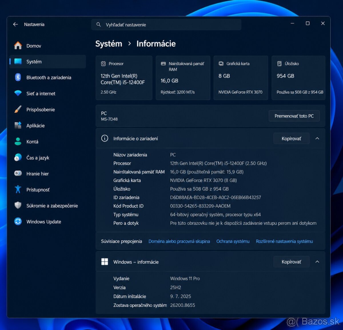This screenshot has width=343, height=330.
Task: Click the search magnifier icon
Action: pyautogui.click(x=99, y=25)
